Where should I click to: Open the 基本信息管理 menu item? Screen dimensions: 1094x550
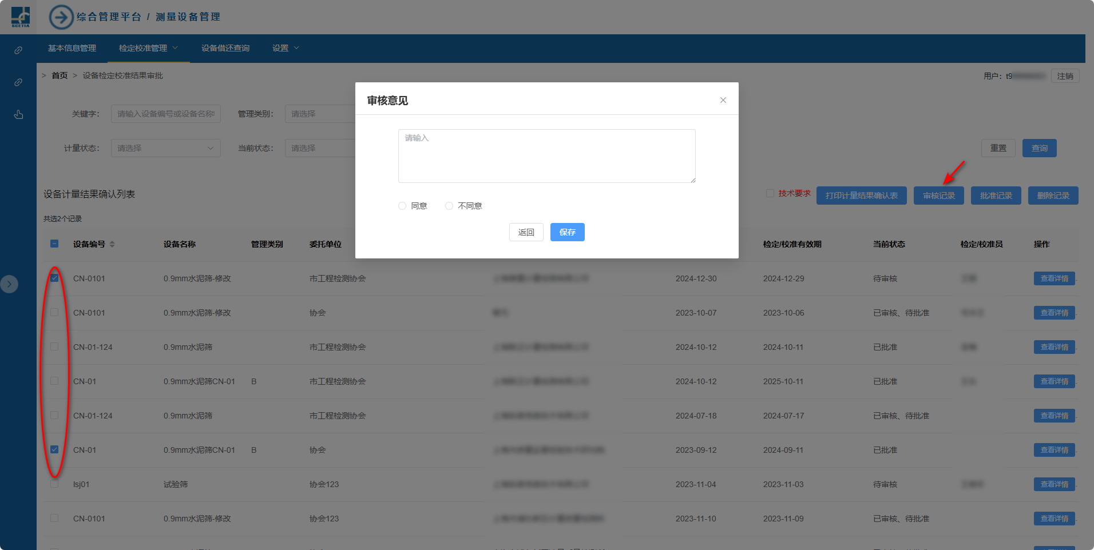tap(72, 48)
